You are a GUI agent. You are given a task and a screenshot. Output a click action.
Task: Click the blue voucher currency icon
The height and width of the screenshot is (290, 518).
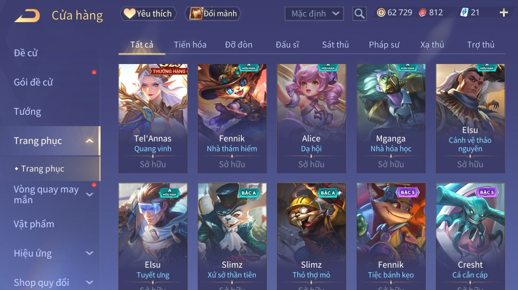464,13
